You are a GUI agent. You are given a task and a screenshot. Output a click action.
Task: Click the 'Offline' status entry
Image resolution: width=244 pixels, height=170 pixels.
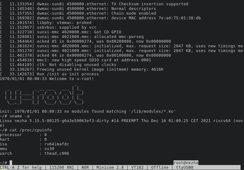[x=160, y=168]
